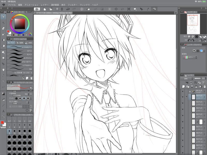Rotate canvas right in Navigator
207x155 pixels.
coord(193,40)
